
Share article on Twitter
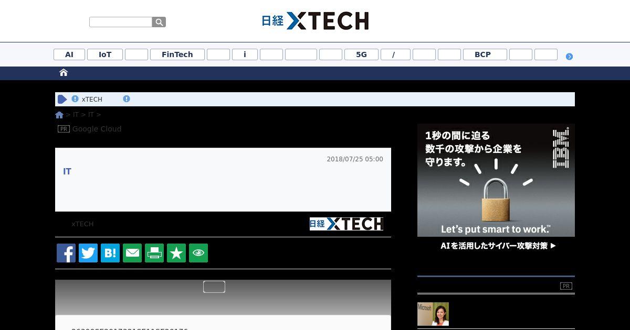coord(88,253)
